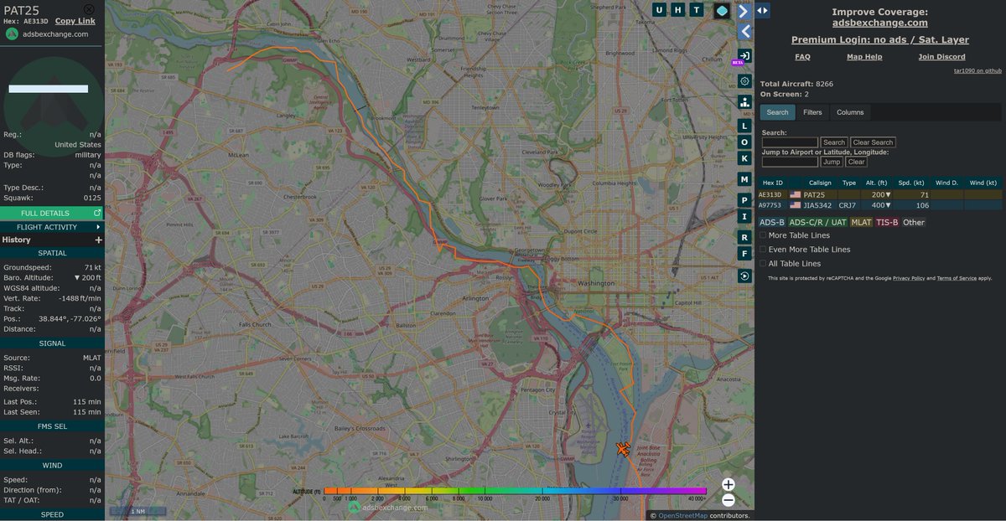1006x521 pixels.
Task: Click the Jump to Airport input field
Action: 790,162
